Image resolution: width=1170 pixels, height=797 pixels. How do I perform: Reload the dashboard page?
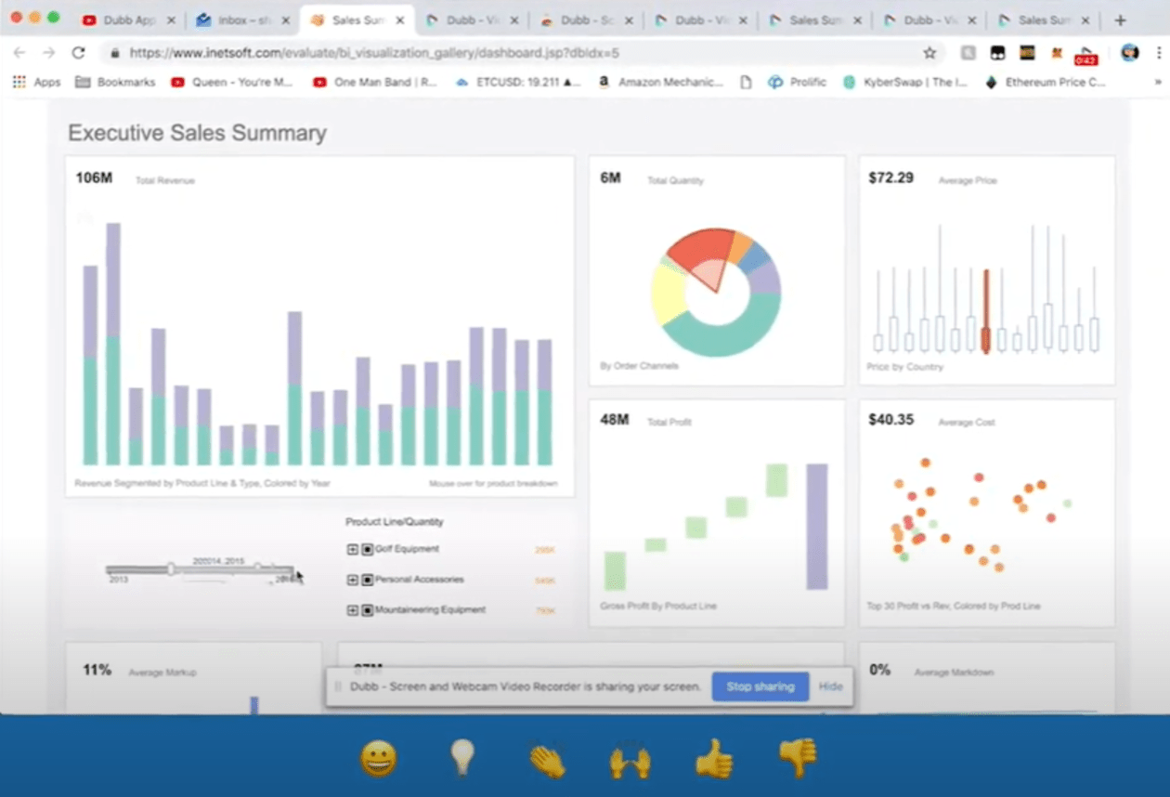click(x=78, y=53)
